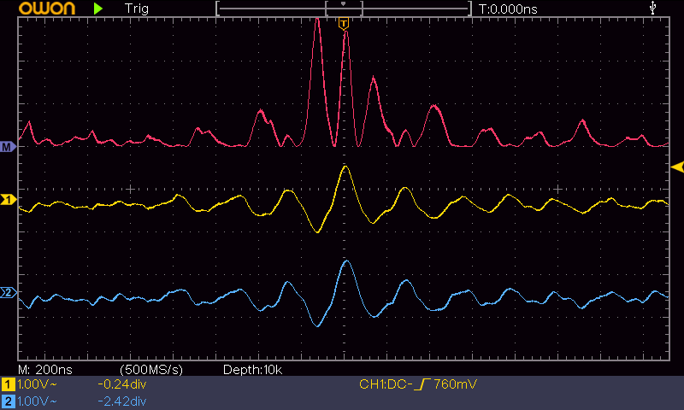Click the memory position bar at top
The height and width of the screenshot is (410, 684).
344,9
